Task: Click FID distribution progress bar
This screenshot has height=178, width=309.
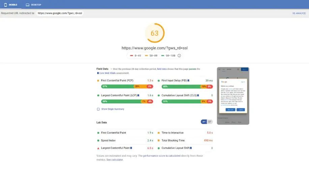Action: point(187,86)
